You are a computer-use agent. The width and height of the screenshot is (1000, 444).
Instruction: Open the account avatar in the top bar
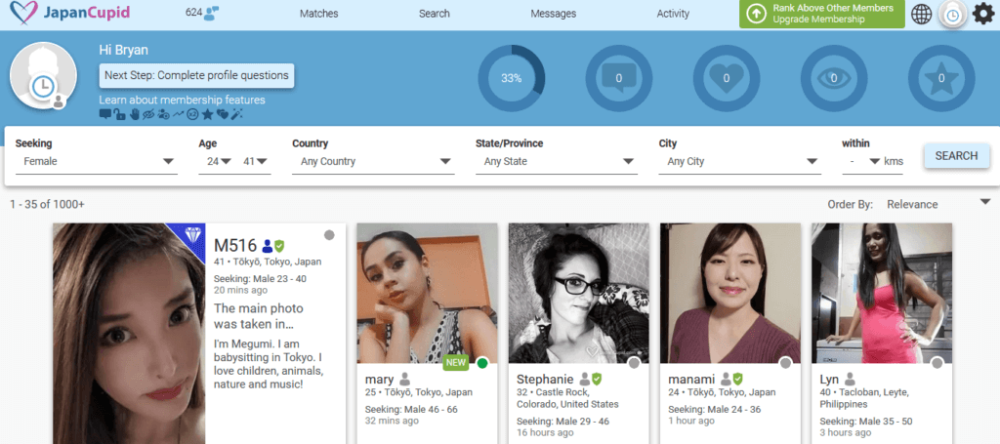[952, 14]
